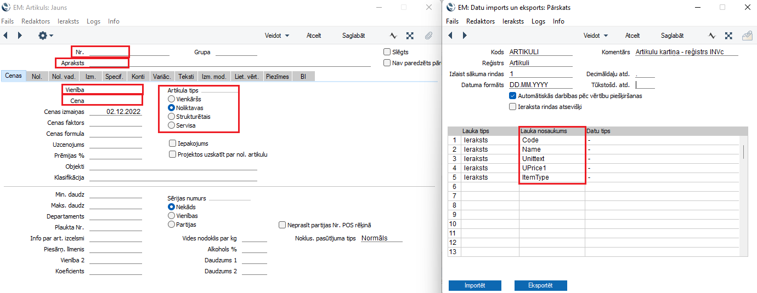Open the gear settings menu in Artikuls
The width and height of the screenshot is (757, 293).
pyautogui.click(x=45, y=36)
